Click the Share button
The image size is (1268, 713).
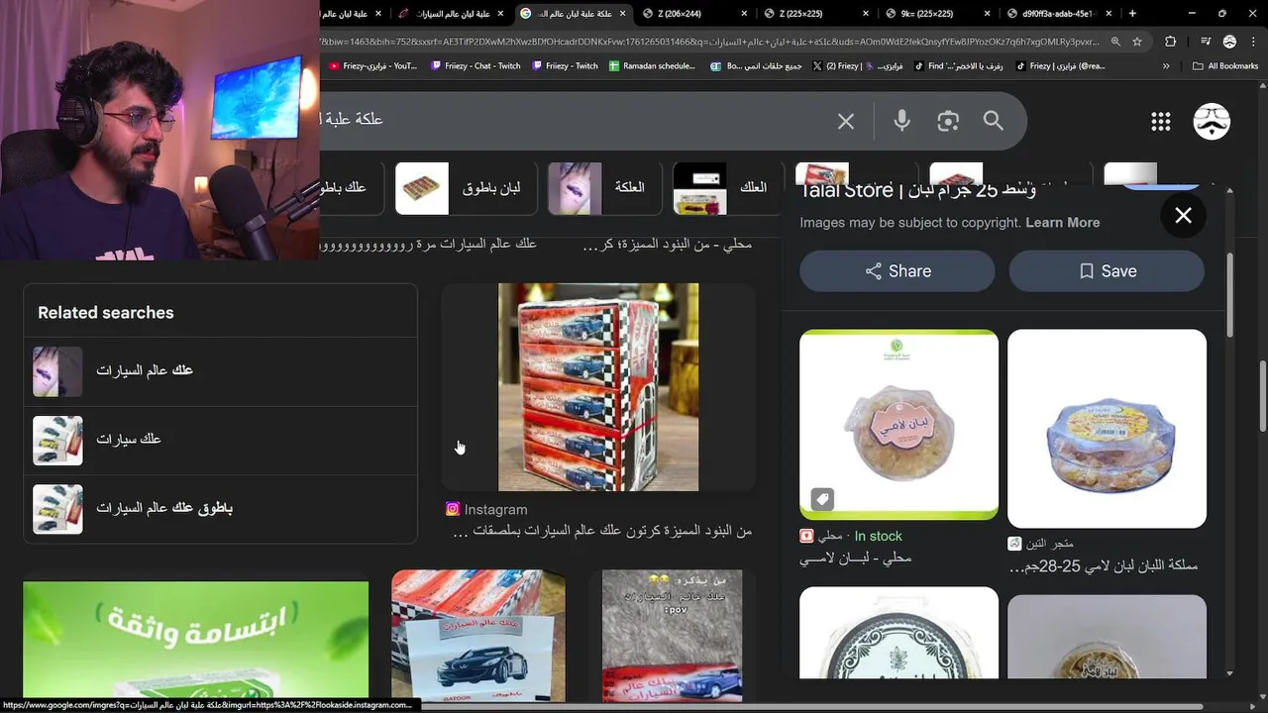(898, 271)
